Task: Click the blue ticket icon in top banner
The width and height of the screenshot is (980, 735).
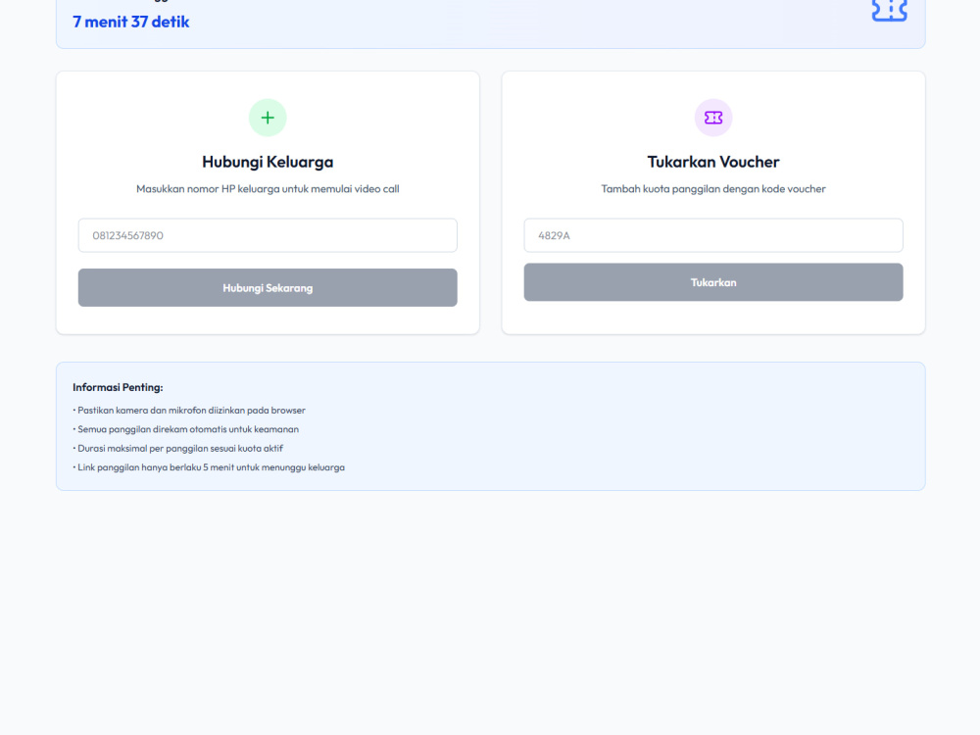Action: (x=890, y=10)
